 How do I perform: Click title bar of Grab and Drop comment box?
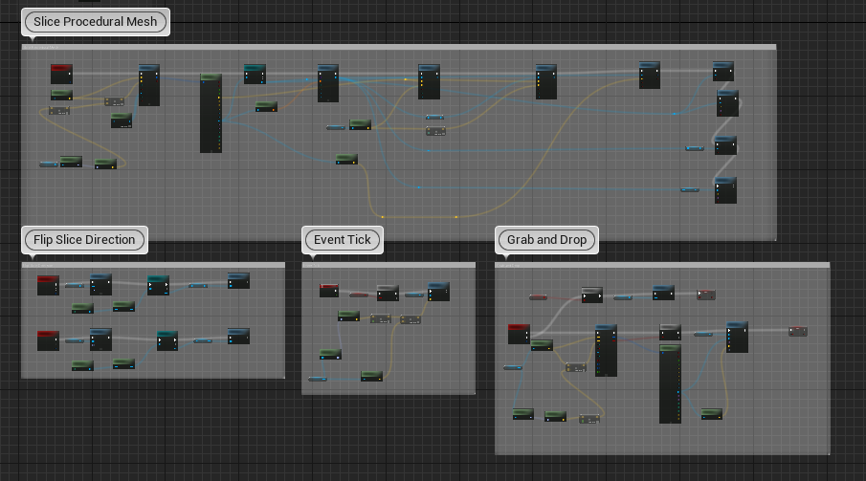click(662, 265)
